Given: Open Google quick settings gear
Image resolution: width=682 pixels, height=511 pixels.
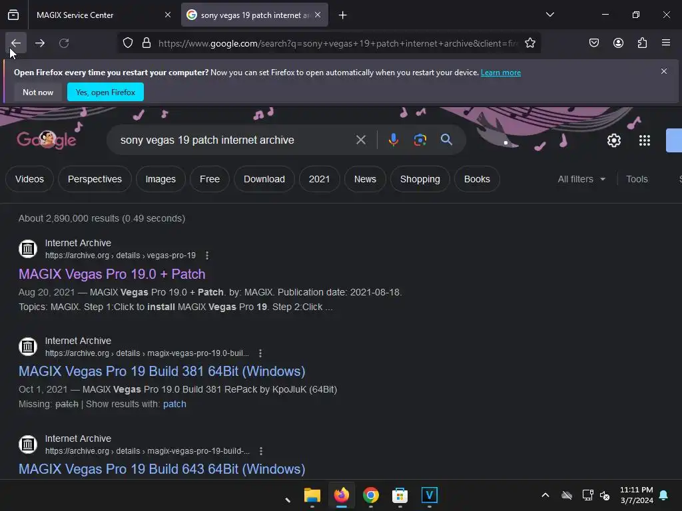Looking at the screenshot, I should click(613, 140).
